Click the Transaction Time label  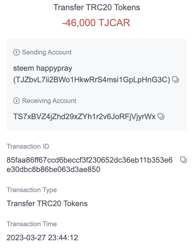32,224
